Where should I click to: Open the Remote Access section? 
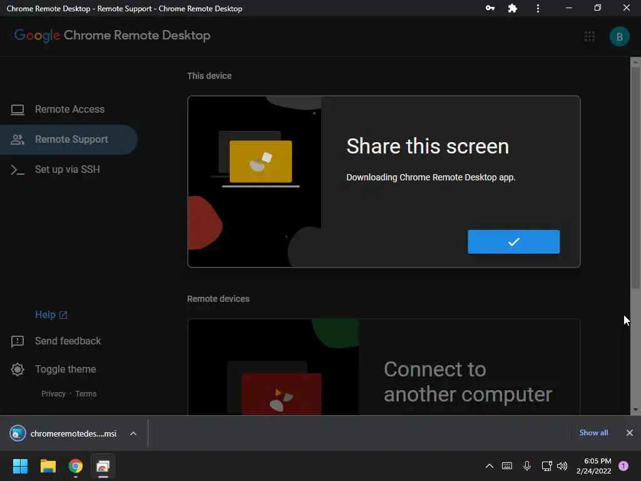[x=69, y=109]
